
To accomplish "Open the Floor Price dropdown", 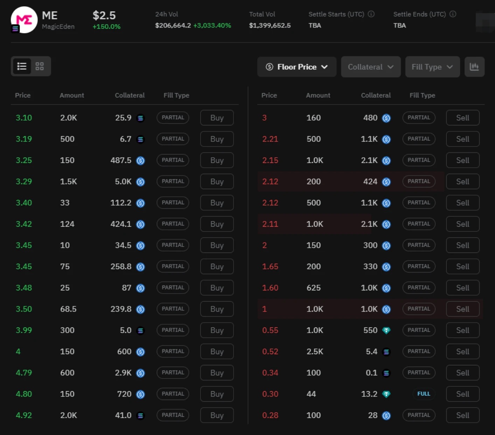I will (297, 67).
